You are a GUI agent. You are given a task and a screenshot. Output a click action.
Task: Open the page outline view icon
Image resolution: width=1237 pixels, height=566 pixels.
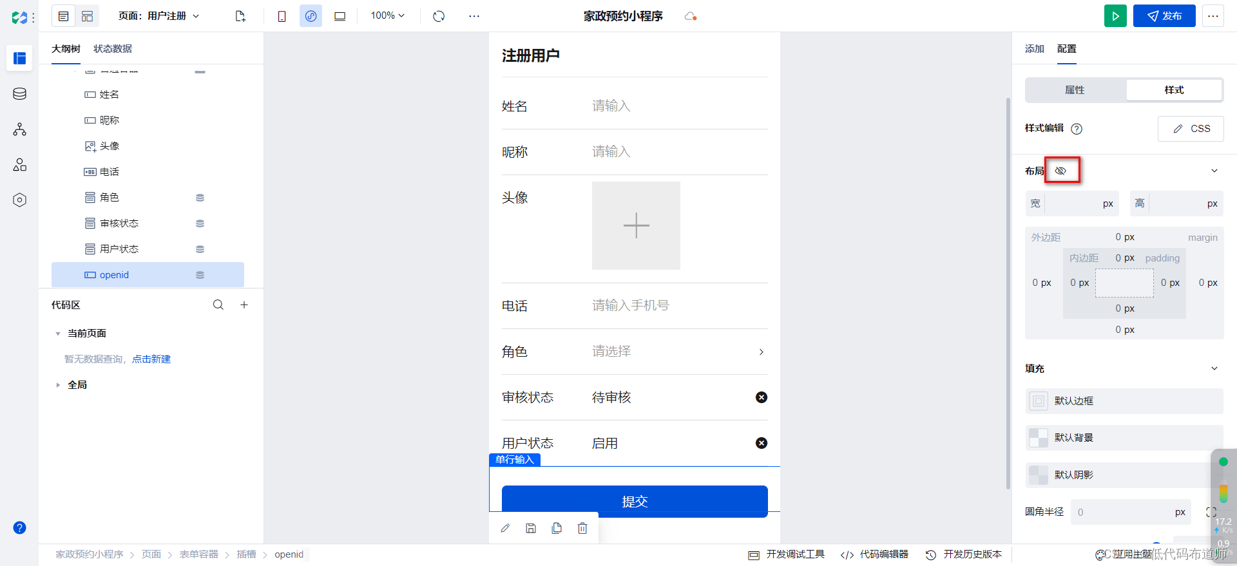tap(63, 16)
